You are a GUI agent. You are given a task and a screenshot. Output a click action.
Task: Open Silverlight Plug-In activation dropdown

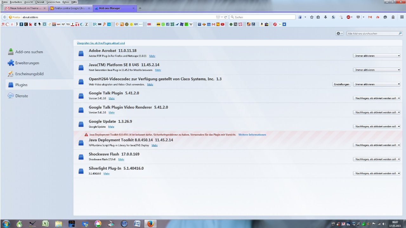[377, 173]
